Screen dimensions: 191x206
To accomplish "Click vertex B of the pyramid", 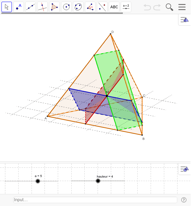I will [142, 135].
